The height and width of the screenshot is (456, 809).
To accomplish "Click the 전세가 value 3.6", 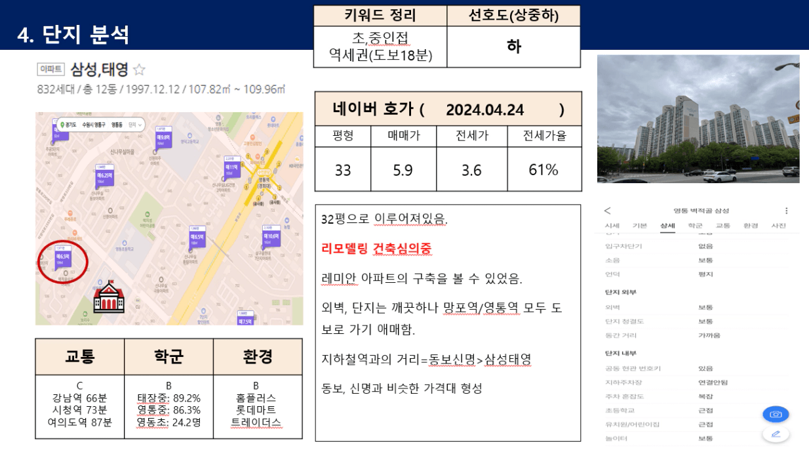I will click(471, 170).
